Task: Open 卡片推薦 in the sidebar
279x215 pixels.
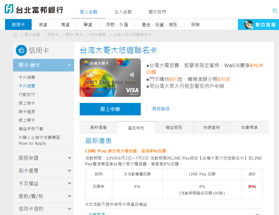Action: 27,77
